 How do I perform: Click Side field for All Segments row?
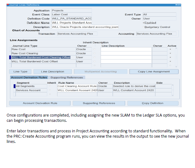[x=163, y=86]
